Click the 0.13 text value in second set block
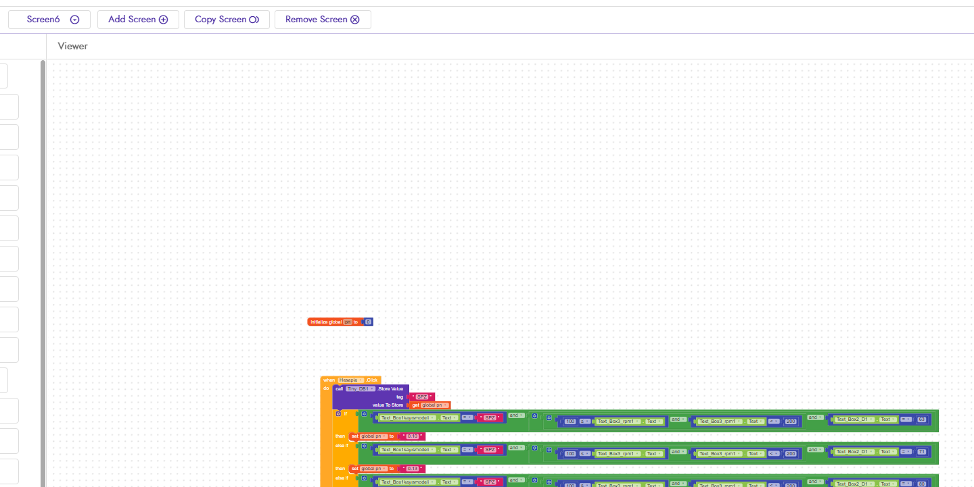This screenshot has width=974, height=487. (411, 469)
